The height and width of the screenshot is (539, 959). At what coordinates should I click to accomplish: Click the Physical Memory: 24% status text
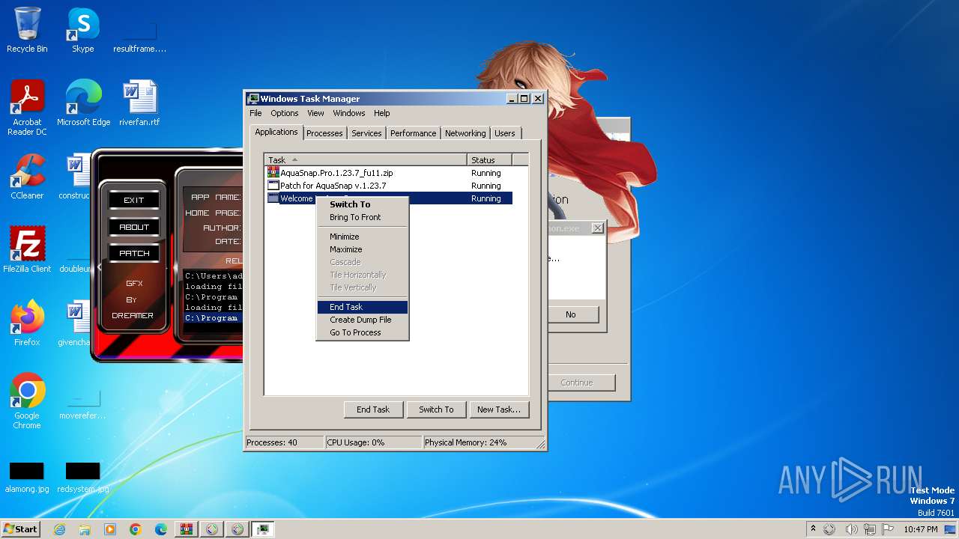click(465, 442)
